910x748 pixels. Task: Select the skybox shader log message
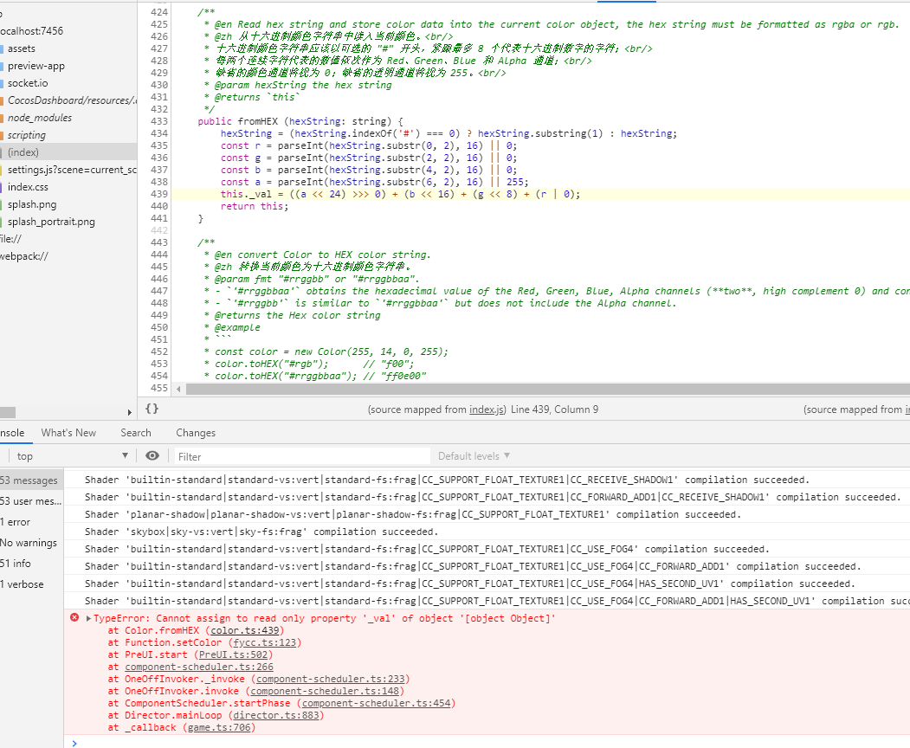tap(261, 532)
